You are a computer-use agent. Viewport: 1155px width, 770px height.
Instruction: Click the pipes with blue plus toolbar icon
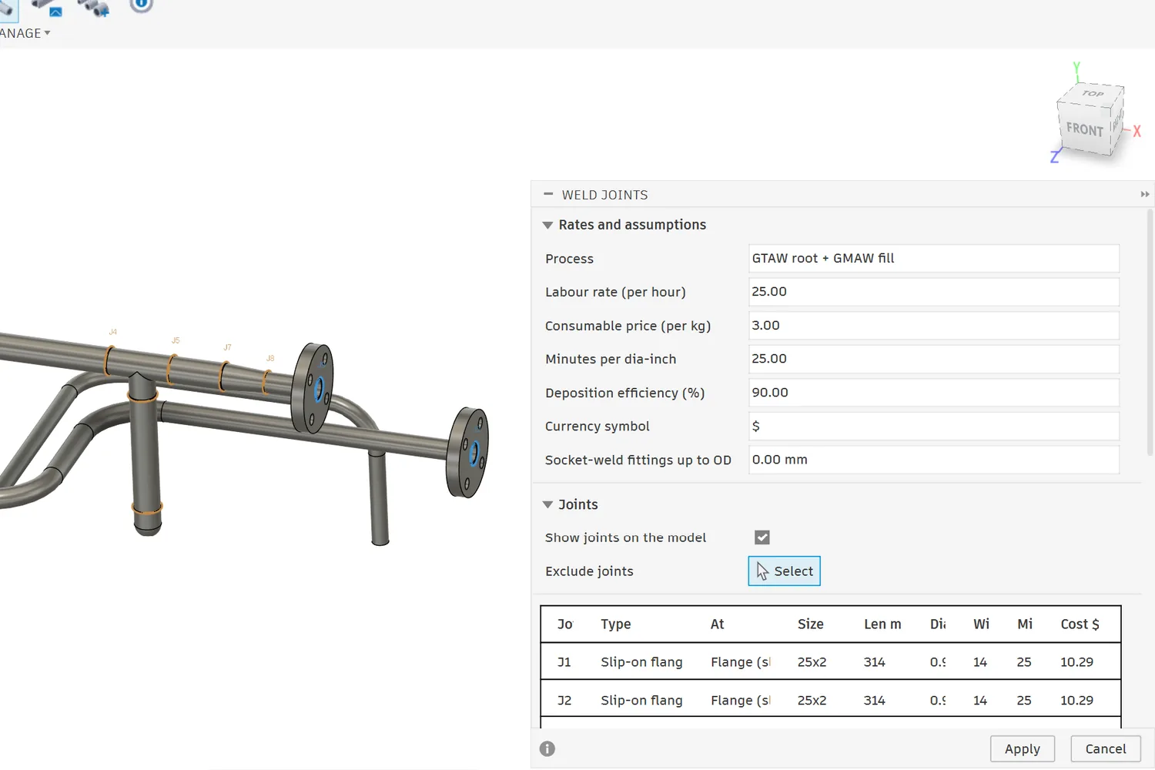point(94,8)
